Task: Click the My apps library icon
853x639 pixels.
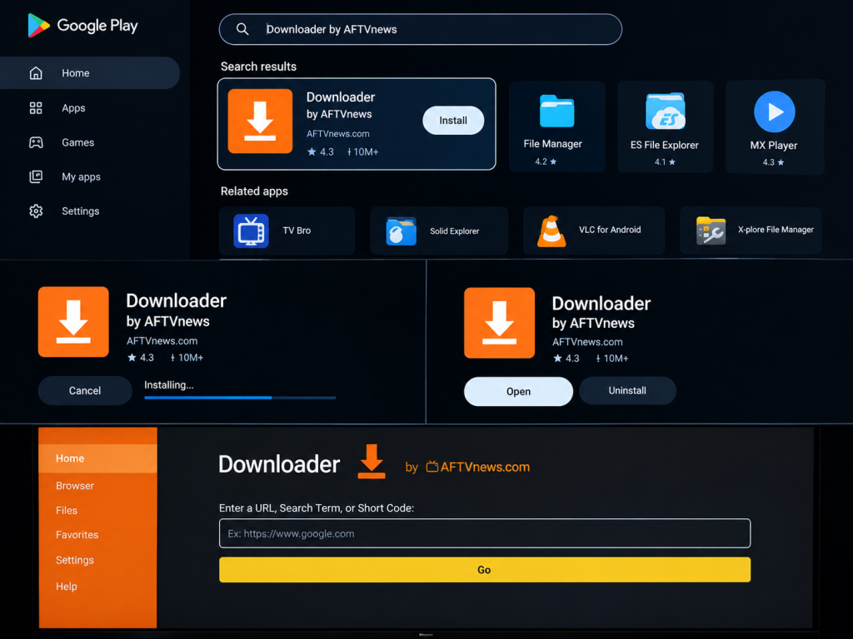Action: 36,176
